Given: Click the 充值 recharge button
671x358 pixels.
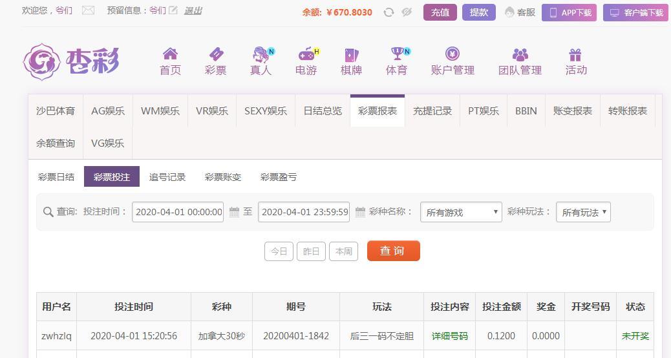Looking at the screenshot, I should [440, 12].
